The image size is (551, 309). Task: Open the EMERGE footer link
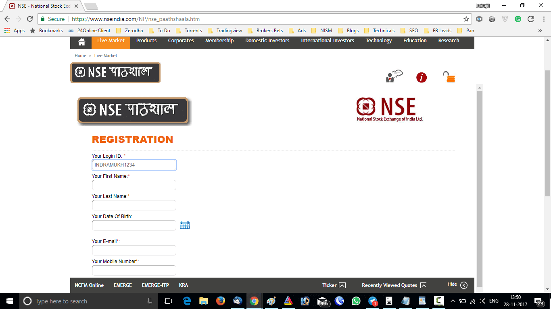point(123,285)
